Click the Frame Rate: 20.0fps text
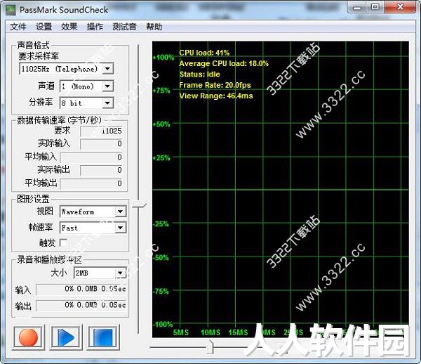Screen dimensions: 421x364 [215, 85]
